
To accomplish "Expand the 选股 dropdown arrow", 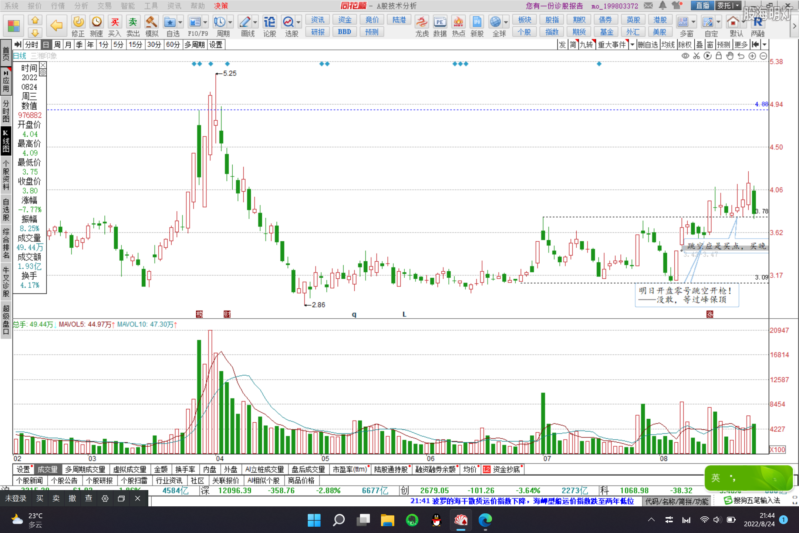I will click(x=299, y=22).
